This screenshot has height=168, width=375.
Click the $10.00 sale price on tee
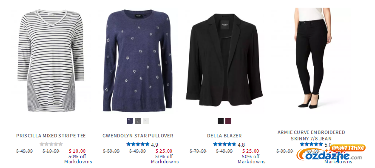coord(77,151)
